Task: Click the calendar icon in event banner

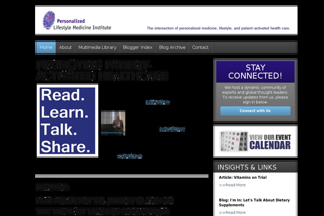Action: pyautogui.click(x=234, y=141)
